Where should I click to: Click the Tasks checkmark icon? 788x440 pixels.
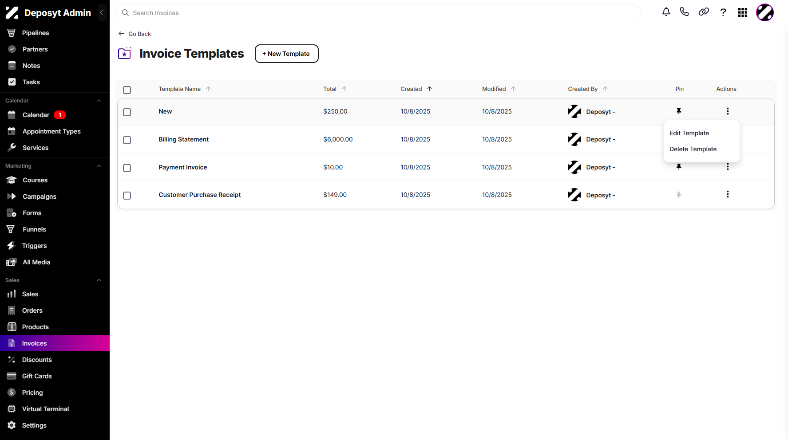12,82
